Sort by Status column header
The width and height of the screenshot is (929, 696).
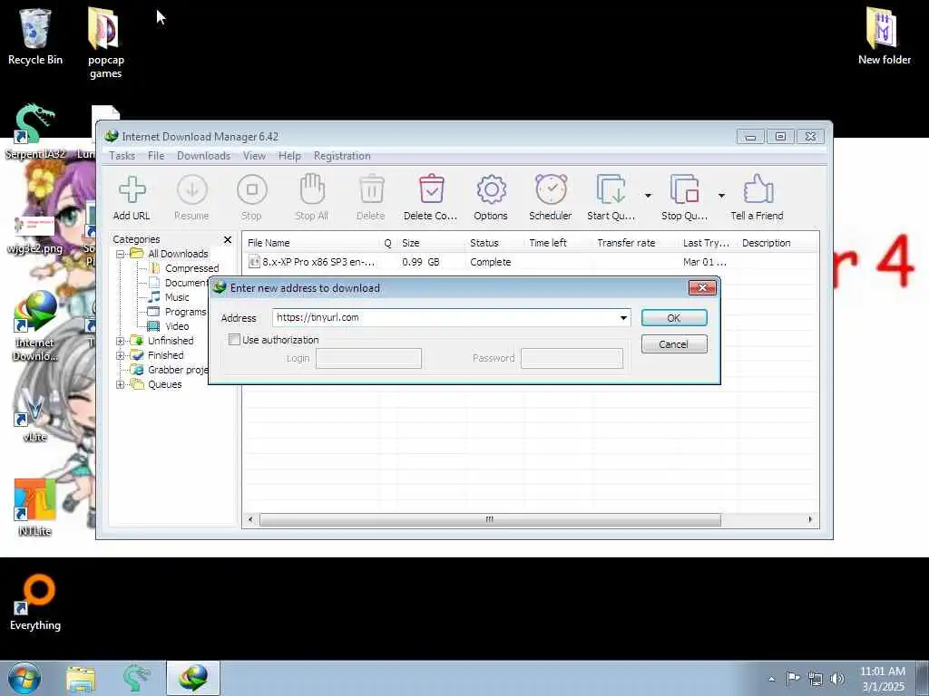point(495,243)
